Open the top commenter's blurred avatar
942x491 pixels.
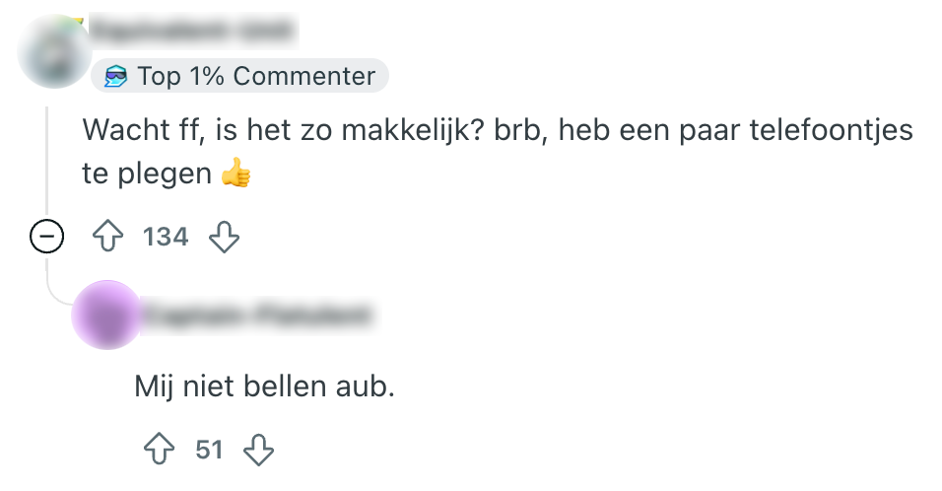pos(55,51)
